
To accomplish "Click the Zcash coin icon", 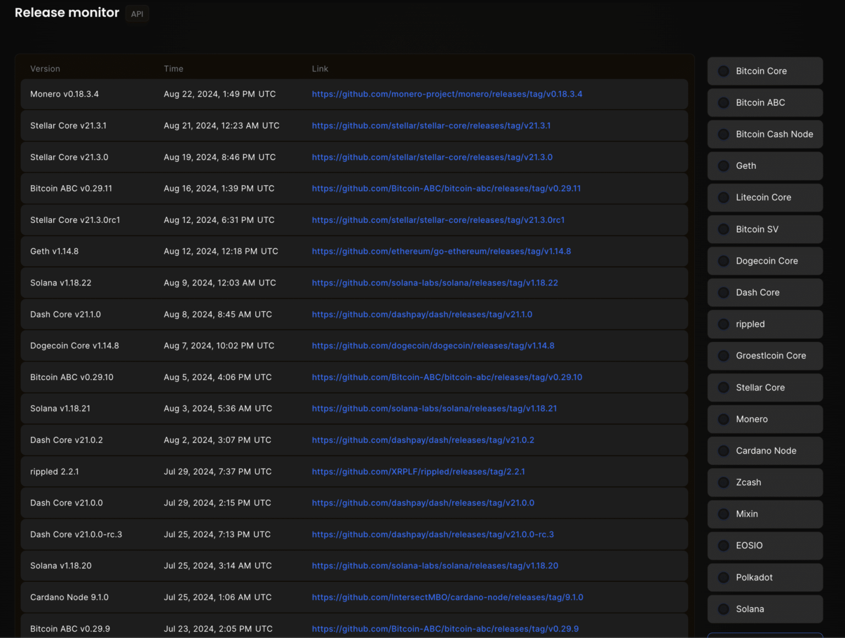I will pos(723,482).
